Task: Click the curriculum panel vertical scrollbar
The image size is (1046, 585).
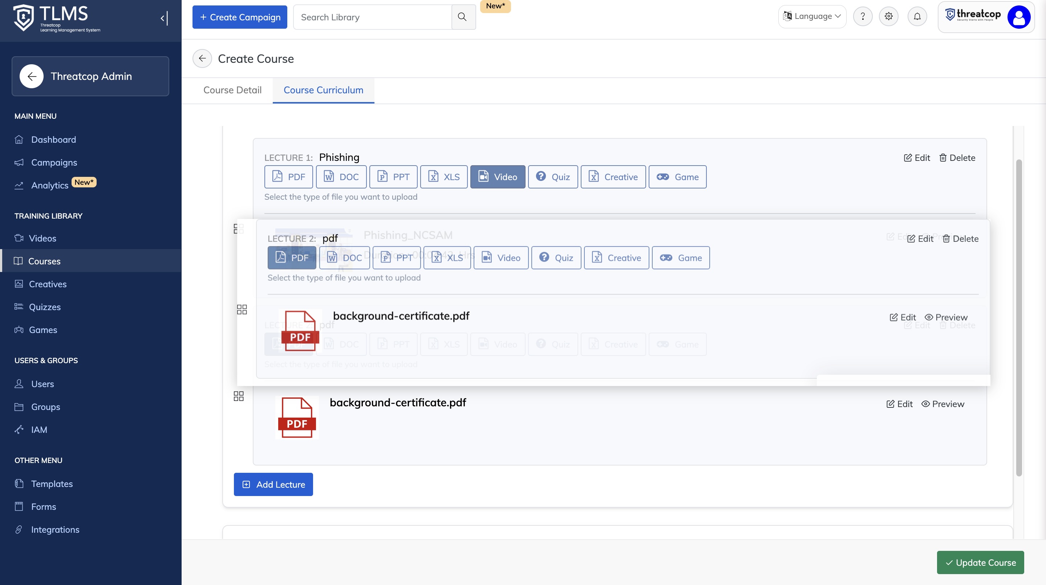Action: pos(1018,317)
